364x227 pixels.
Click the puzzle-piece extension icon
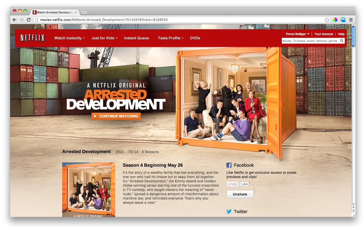(335, 19)
